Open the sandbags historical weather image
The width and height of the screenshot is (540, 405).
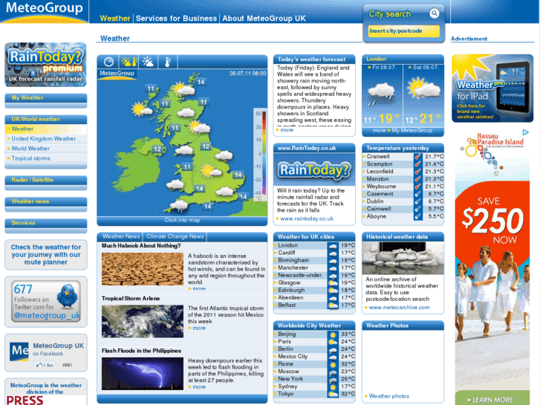(403, 258)
